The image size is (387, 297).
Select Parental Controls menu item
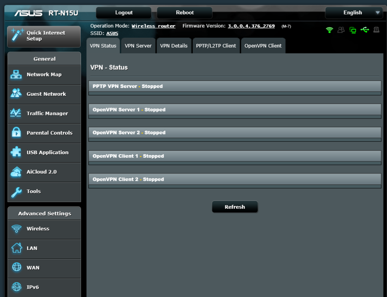tap(44, 133)
